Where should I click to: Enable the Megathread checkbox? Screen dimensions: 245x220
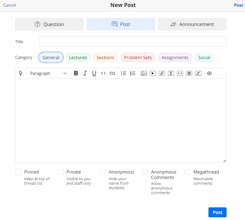tap(188, 172)
